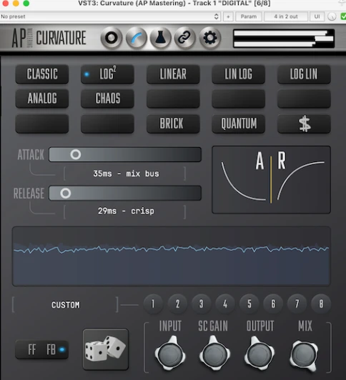Viewport: 346px width, 380px height.
Task: Select preset slot 1
Action: tap(153, 304)
